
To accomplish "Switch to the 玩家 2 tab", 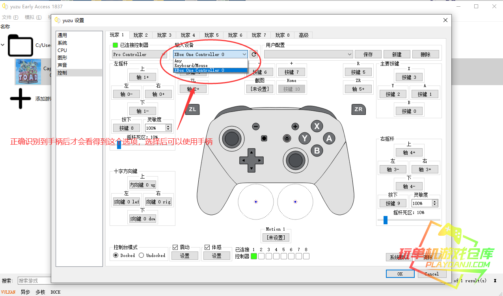I will click(x=140, y=35).
